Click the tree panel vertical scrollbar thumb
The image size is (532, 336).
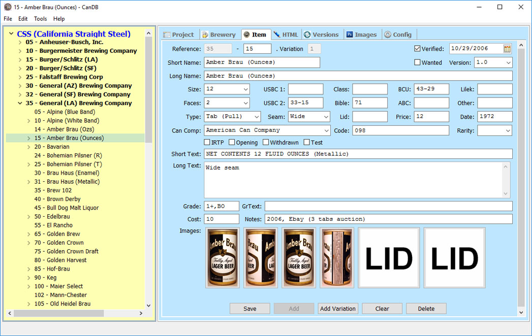[x=148, y=89]
